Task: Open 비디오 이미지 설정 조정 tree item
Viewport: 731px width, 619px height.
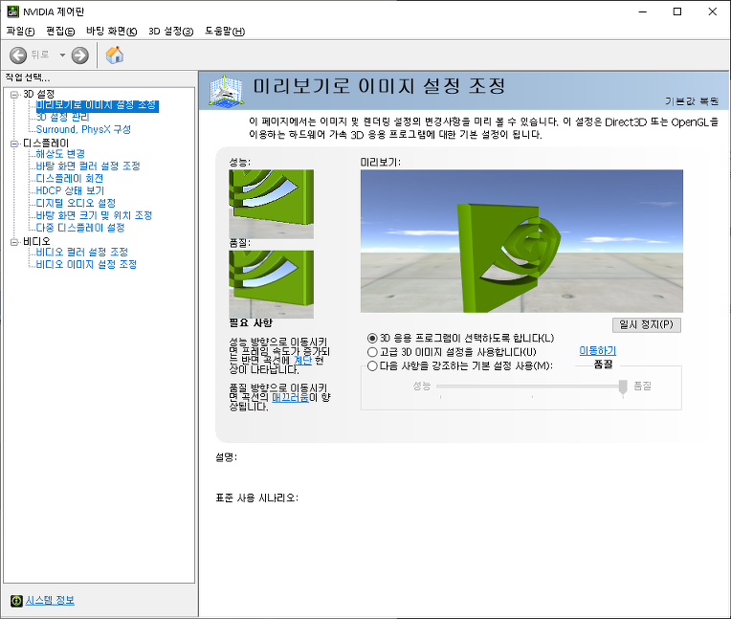Action: coord(86,264)
